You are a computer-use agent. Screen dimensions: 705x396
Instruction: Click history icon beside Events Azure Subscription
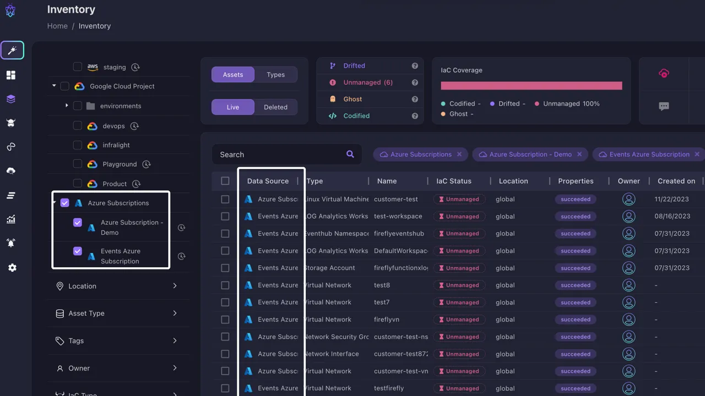[x=181, y=256]
